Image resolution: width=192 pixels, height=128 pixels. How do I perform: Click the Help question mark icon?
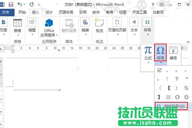pos(153,5)
